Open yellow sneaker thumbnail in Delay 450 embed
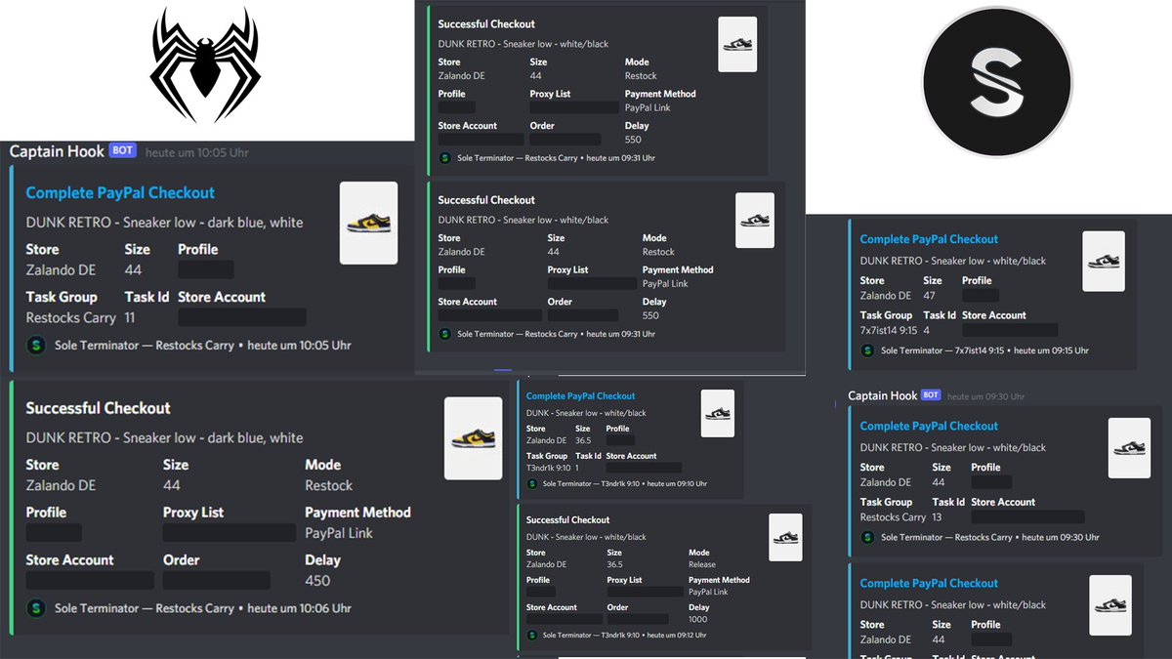The image size is (1172, 659). tap(473, 438)
